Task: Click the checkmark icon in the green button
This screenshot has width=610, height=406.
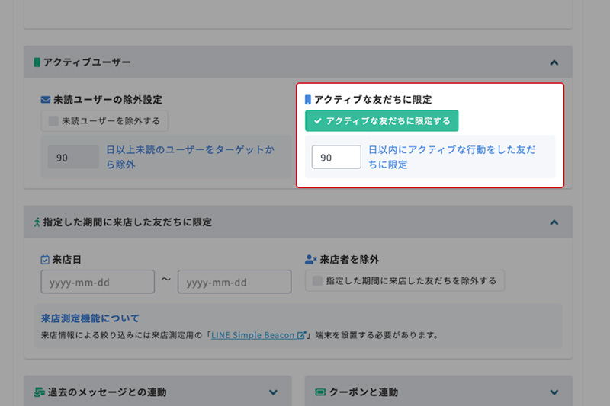Action: tap(318, 121)
